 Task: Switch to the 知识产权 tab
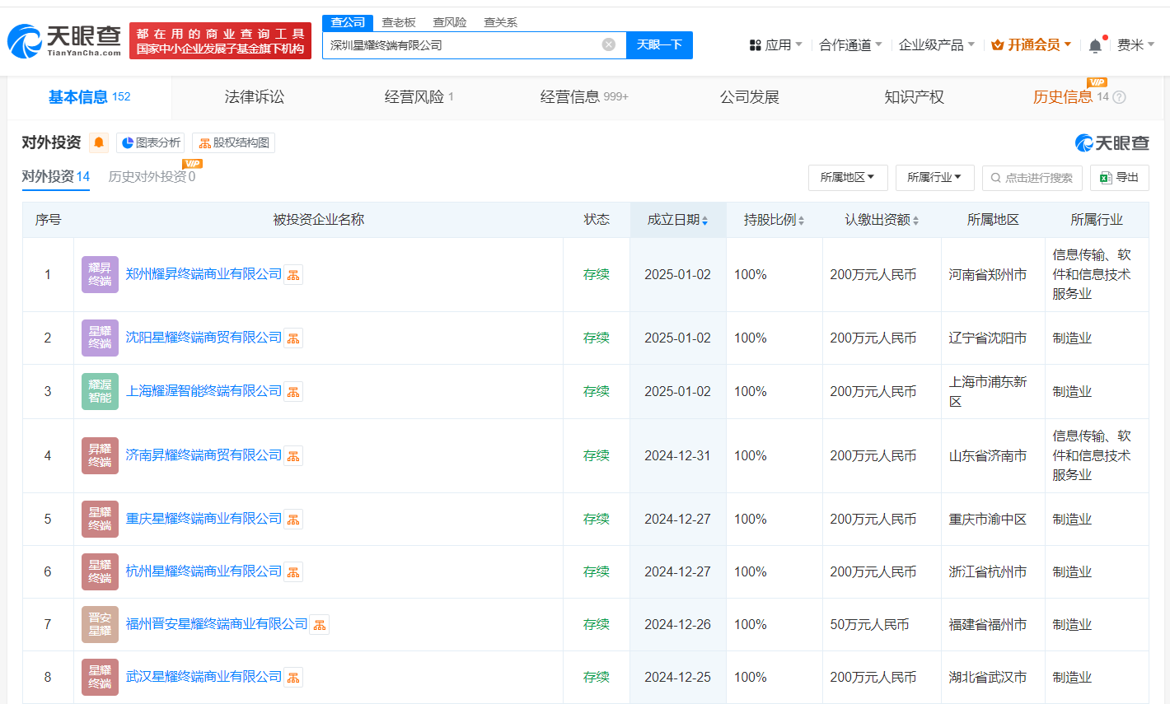(x=914, y=97)
